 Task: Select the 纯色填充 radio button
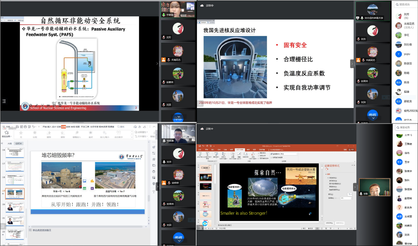click(328, 178)
